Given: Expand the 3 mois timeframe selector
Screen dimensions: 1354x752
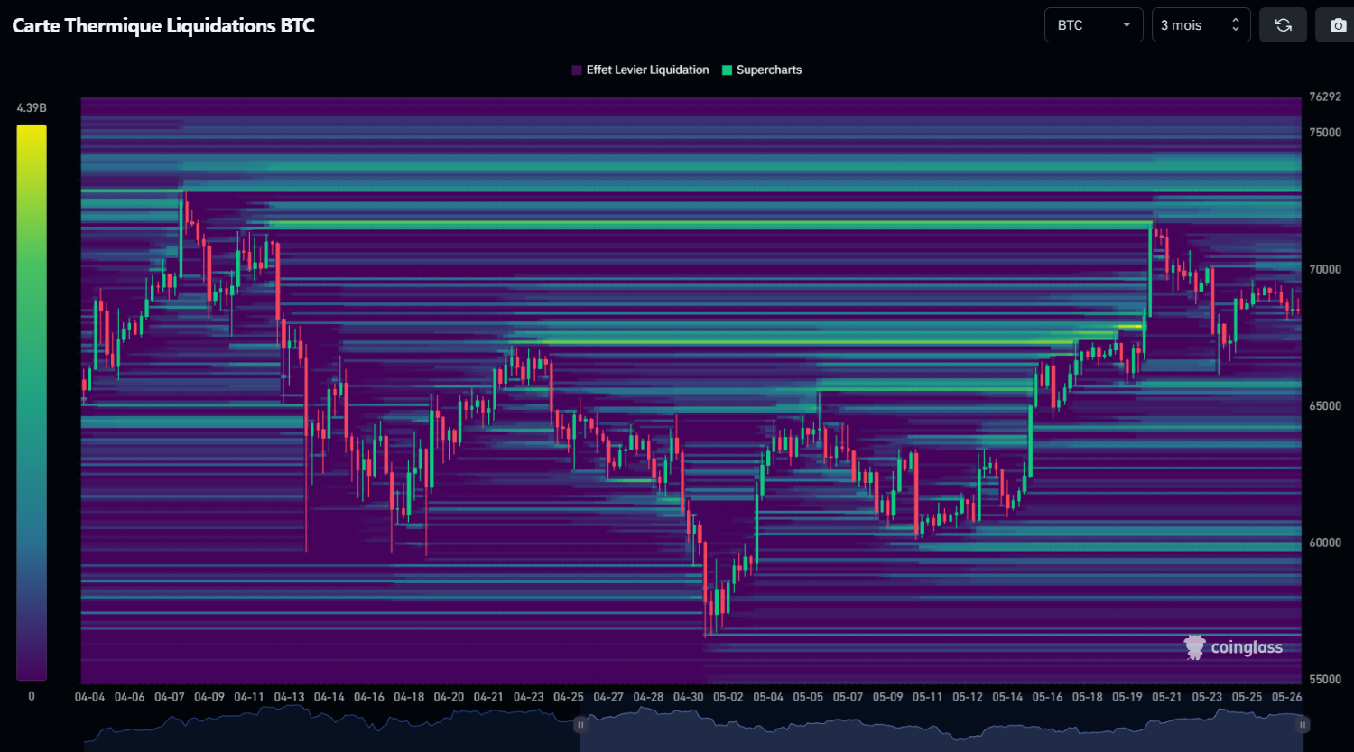Looking at the screenshot, I should coord(1201,24).
